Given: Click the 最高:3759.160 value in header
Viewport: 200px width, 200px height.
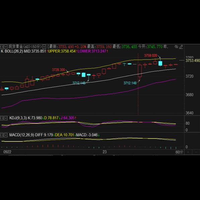Looking at the screenshot, I should (x=99, y=47).
